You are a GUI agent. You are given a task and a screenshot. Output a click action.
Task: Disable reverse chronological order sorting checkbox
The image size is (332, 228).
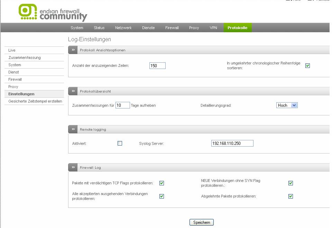coord(307,65)
